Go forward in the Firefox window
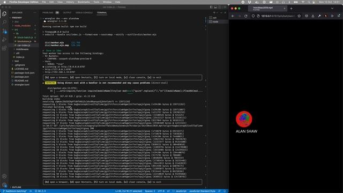 click(240, 16)
